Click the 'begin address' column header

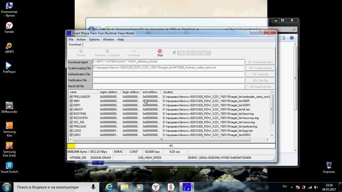tap(130, 92)
